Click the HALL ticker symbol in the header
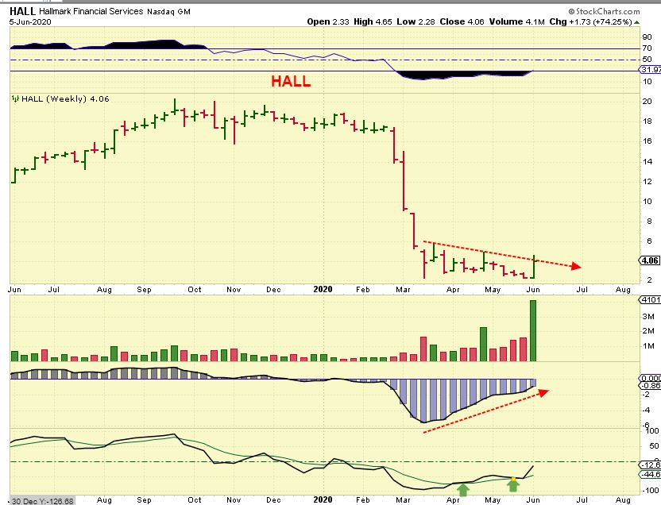This screenshot has height=505, width=661. pyautogui.click(x=23, y=11)
